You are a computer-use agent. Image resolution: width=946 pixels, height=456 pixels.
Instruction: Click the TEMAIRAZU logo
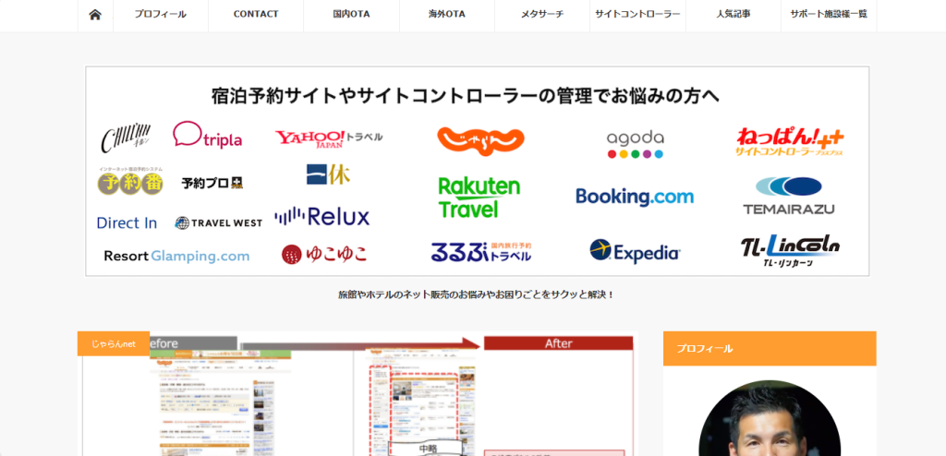coord(788,196)
